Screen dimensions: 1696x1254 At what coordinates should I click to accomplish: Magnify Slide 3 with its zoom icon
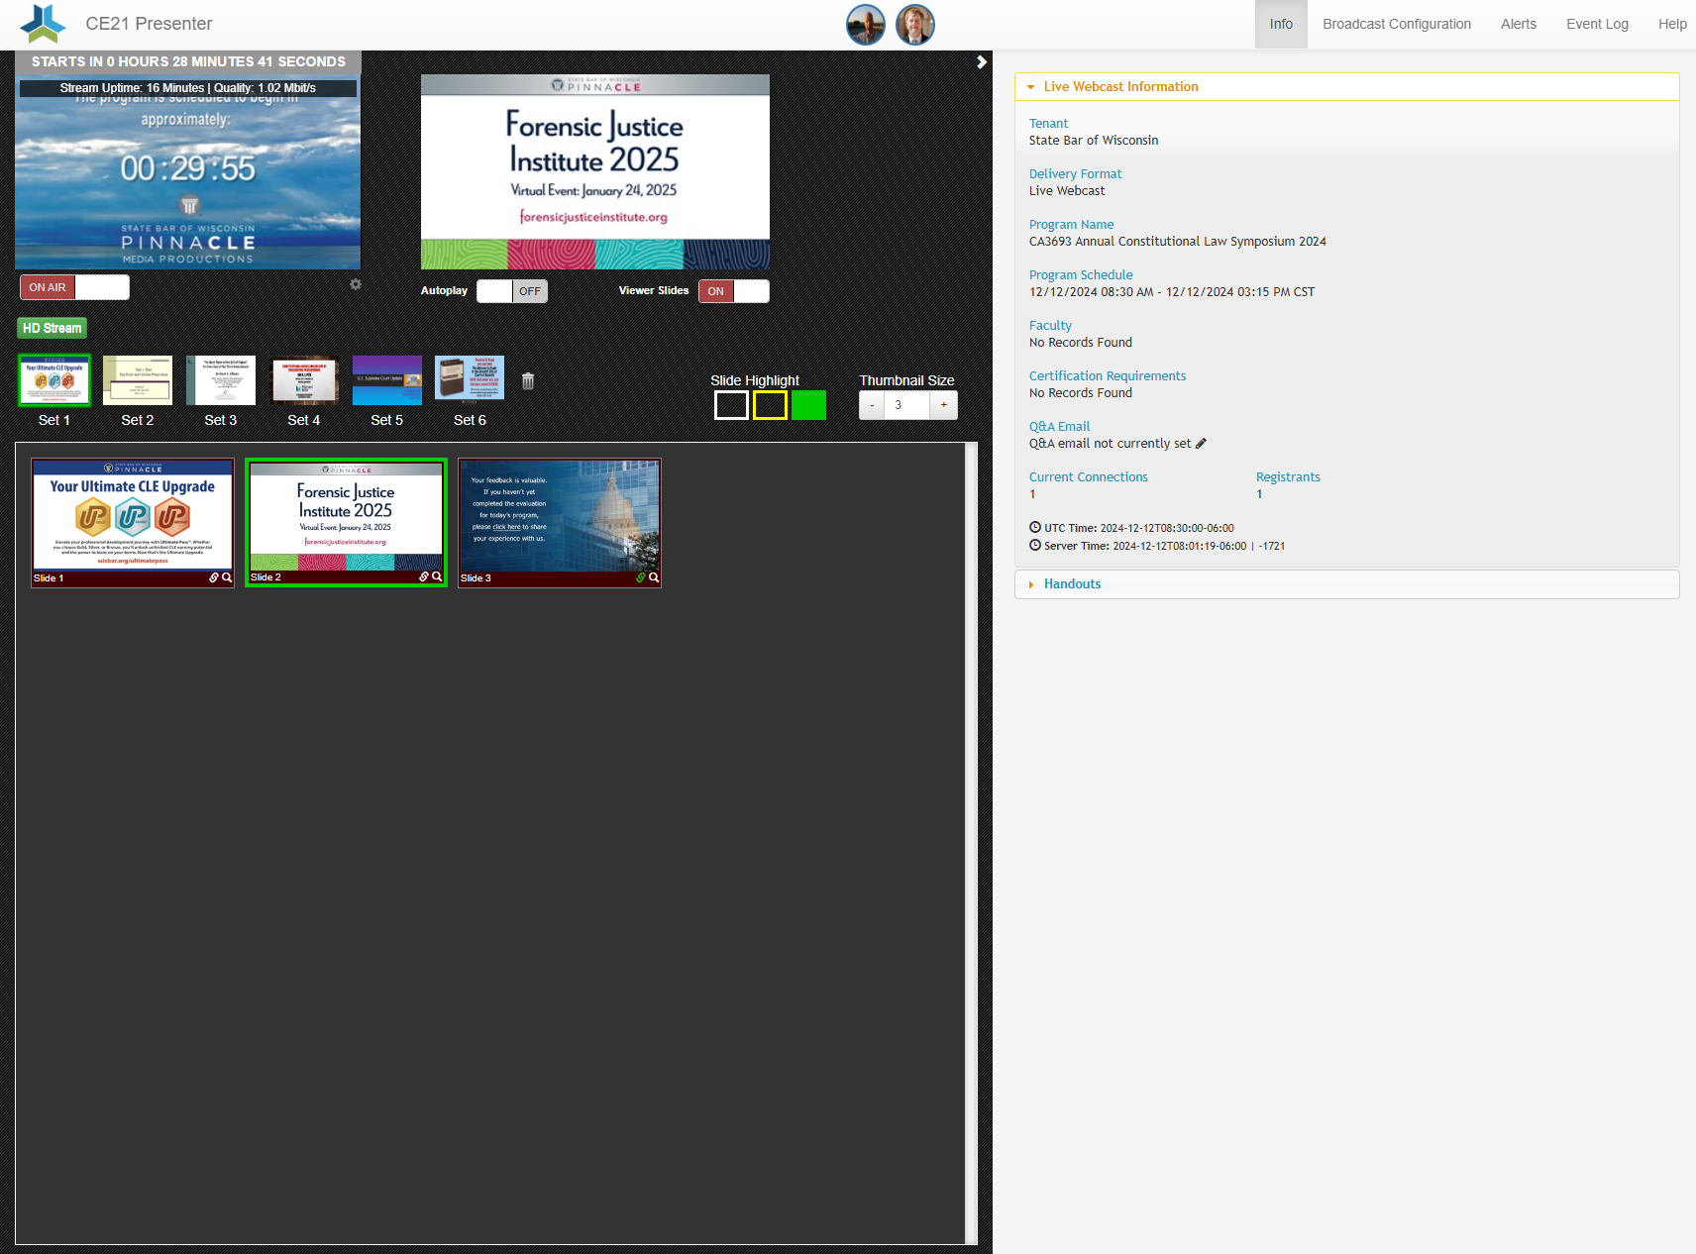[x=654, y=577]
